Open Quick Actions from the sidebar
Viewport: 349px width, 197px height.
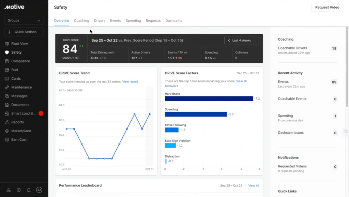pyautogui.click(x=24, y=32)
